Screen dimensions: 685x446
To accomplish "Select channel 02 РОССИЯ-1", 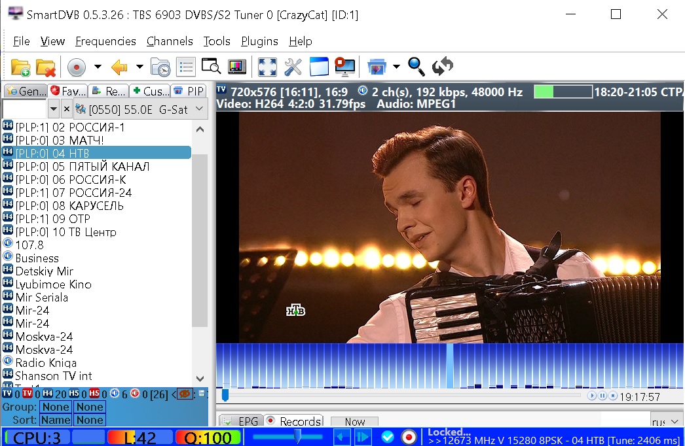I will click(96, 127).
